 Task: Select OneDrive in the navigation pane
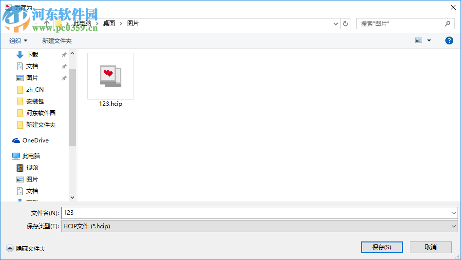coord(36,140)
